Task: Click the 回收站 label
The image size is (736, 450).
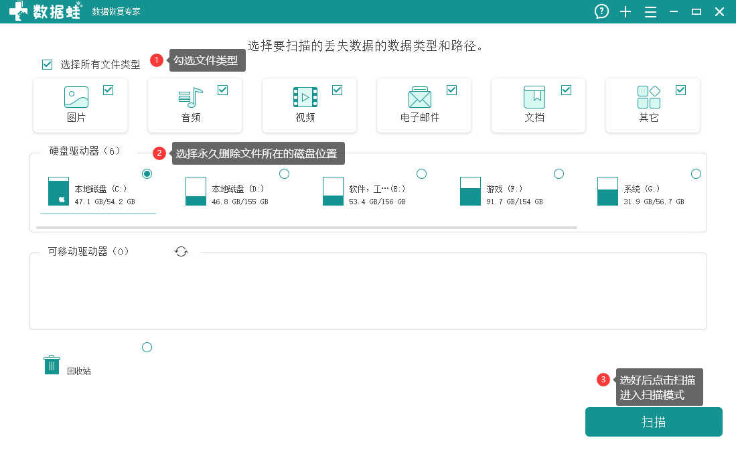Action: (x=79, y=371)
